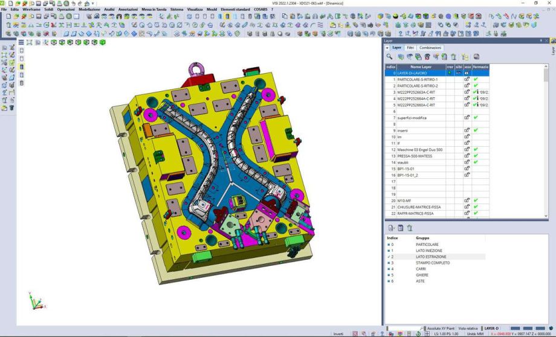Click the sheet icon above the Gruppo list
556x337 pixels.
[400, 228]
